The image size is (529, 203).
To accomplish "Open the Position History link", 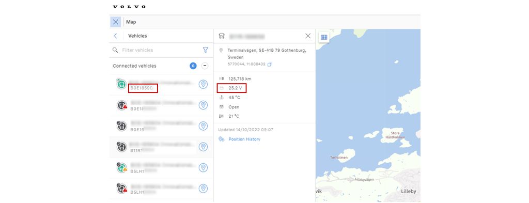I will point(244,139).
